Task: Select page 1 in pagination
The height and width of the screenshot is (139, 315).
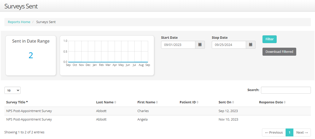Action: pos(290,133)
